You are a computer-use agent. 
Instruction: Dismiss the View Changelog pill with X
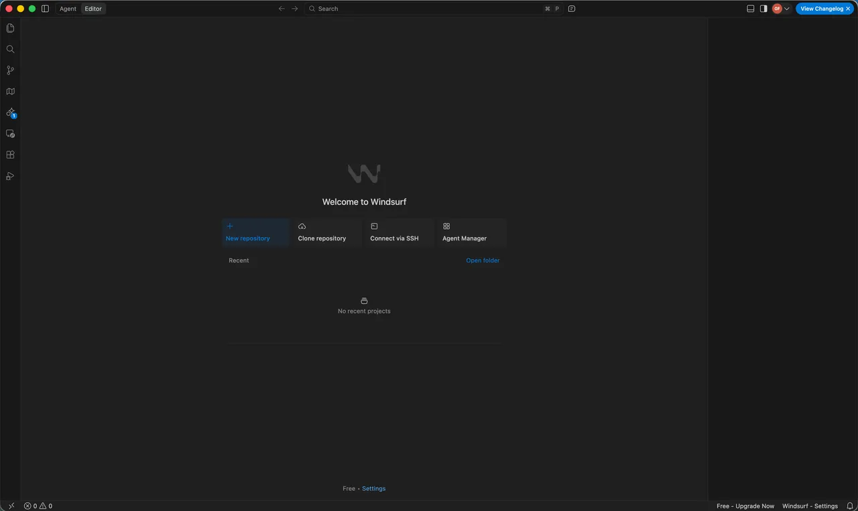[x=849, y=9]
